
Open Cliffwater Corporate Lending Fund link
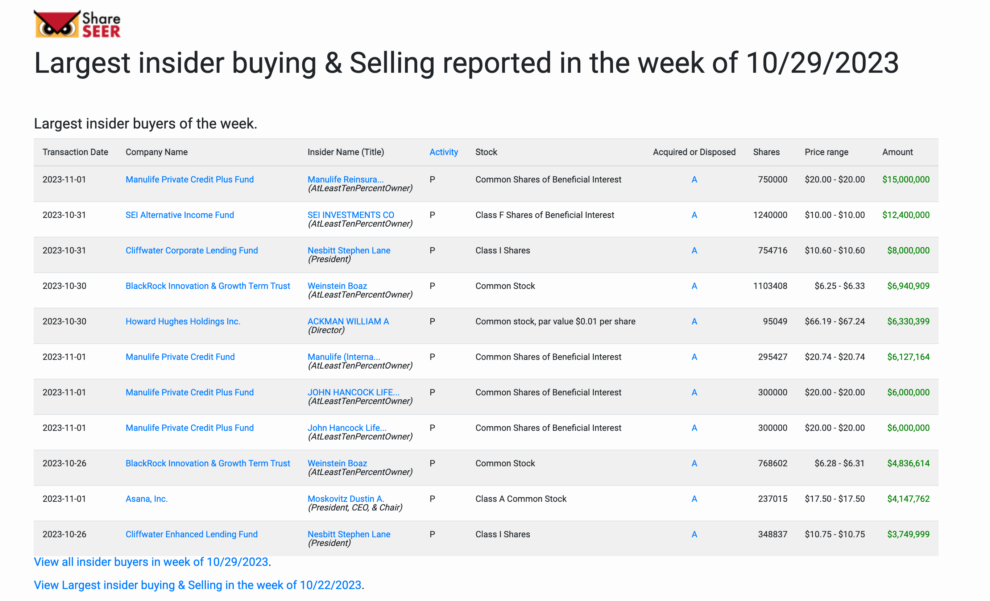coord(192,250)
